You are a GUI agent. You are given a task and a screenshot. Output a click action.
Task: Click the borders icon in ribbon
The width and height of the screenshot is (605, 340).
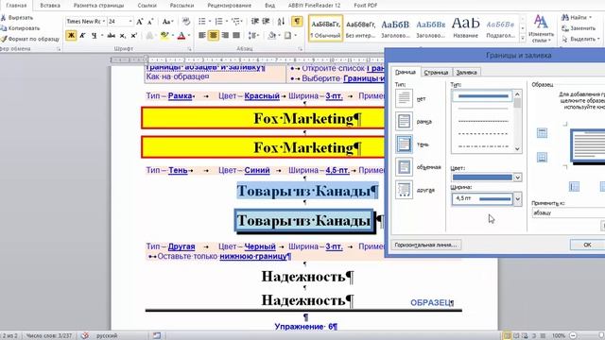pyautogui.click(x=287, y=36)
